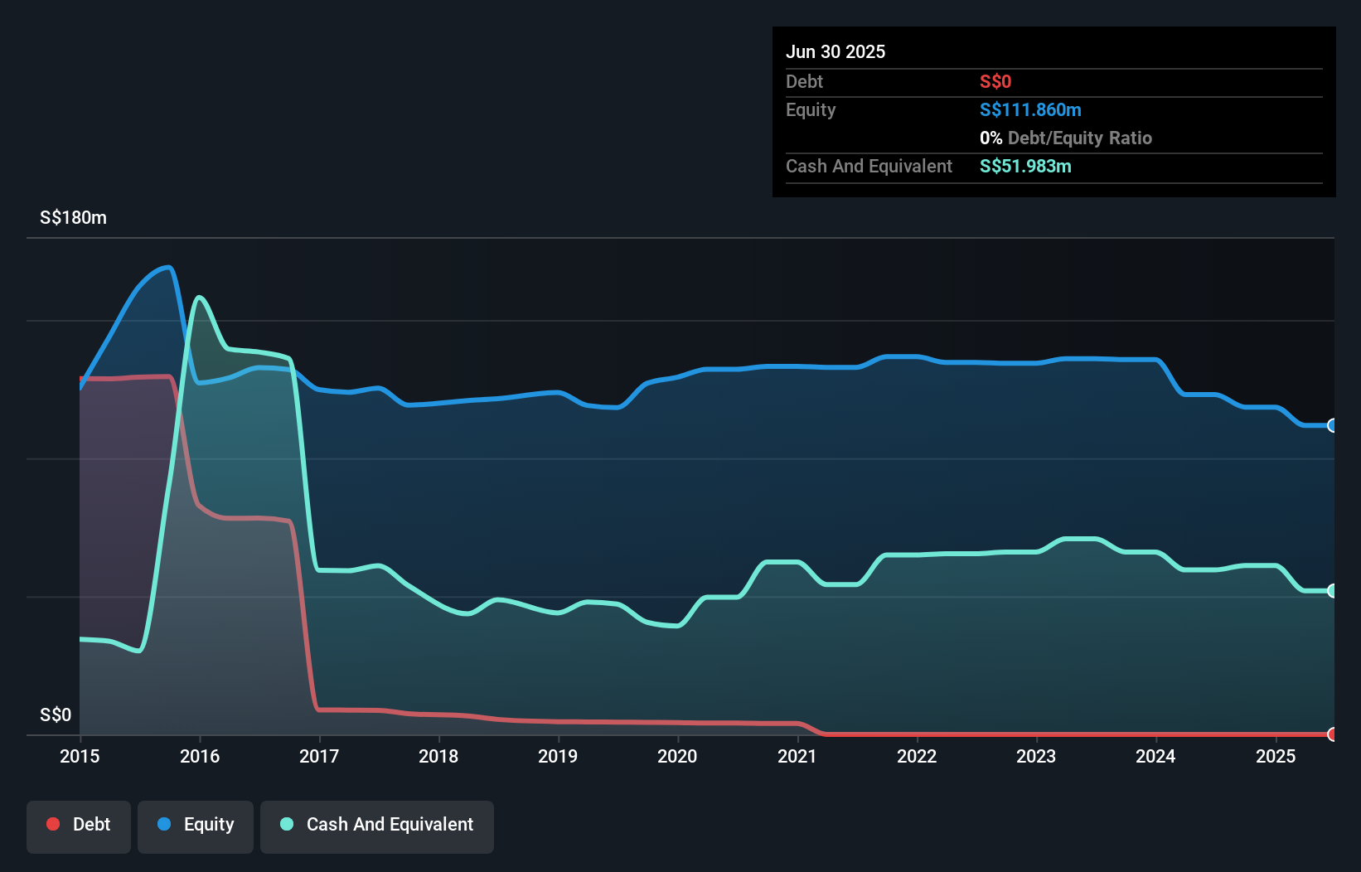Click the blue Equity legend dot icon
Viewport: 1361px width, 872px height.
(163, 825)
